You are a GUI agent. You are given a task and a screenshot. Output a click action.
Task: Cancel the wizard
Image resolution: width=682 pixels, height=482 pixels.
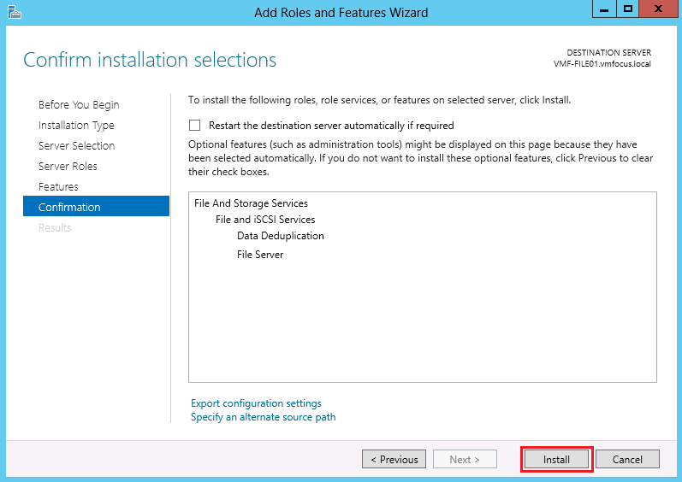627,460
